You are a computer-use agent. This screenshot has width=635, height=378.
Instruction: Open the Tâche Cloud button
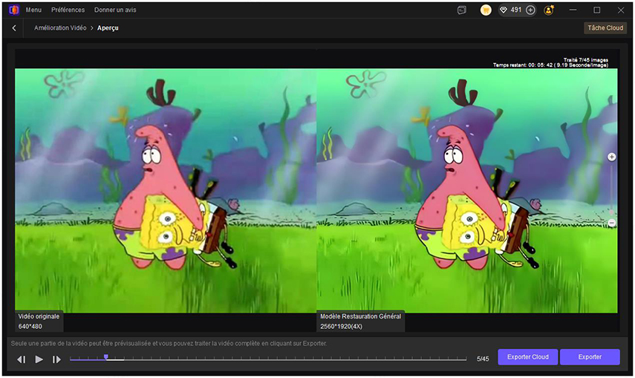[605, 27]
